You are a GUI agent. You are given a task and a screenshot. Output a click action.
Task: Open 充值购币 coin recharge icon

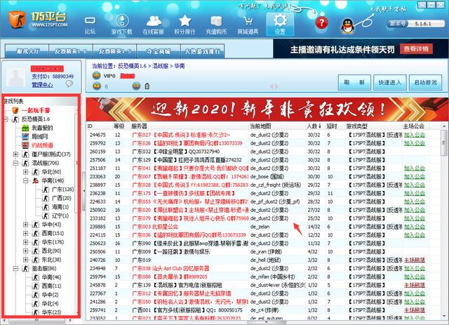tap(216, 25)
